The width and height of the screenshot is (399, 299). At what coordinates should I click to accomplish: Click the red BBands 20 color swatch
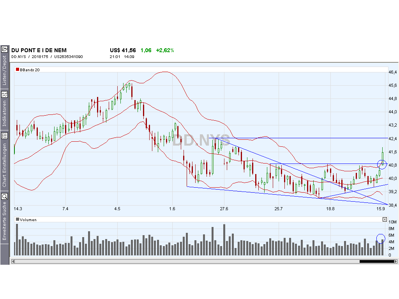point(17,69)
